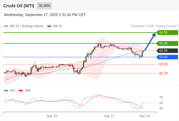179x121 pixels.
Task: Click the Research Trading Central credit text
Action: (x=154, y=26)
